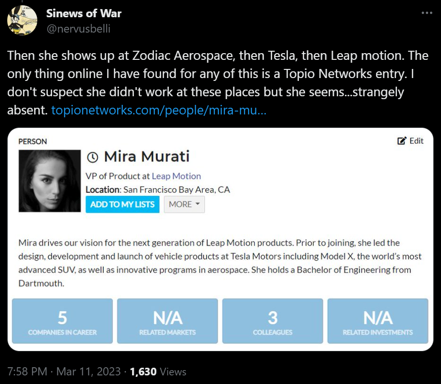Click the clock icon beside Mira Murati
Image resolution: width=441 pixels, height=384 pixels.
coord(93,157)
